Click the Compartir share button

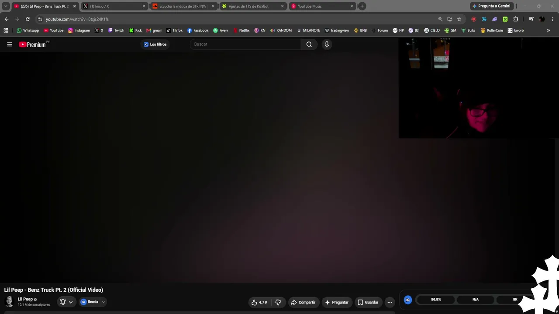tap(303, 302)
